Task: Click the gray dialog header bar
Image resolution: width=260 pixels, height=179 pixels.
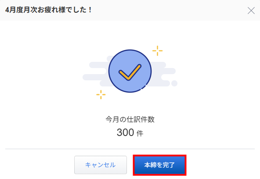Action: [130, 10]
